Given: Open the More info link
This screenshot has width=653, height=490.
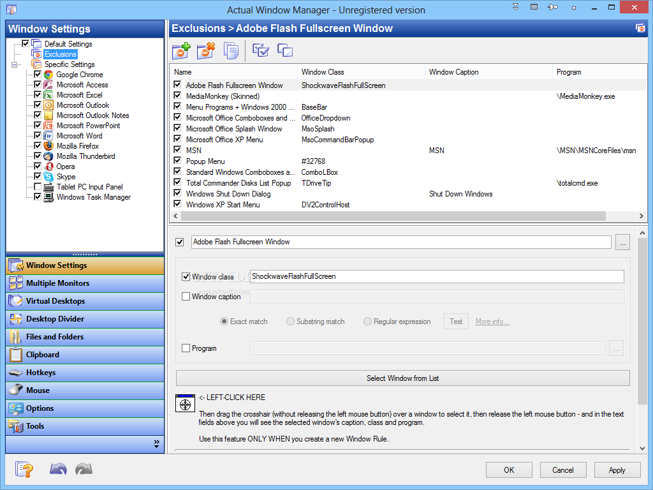Looking at the screenshot, I should pyautogui.click(x=492, y=322).
